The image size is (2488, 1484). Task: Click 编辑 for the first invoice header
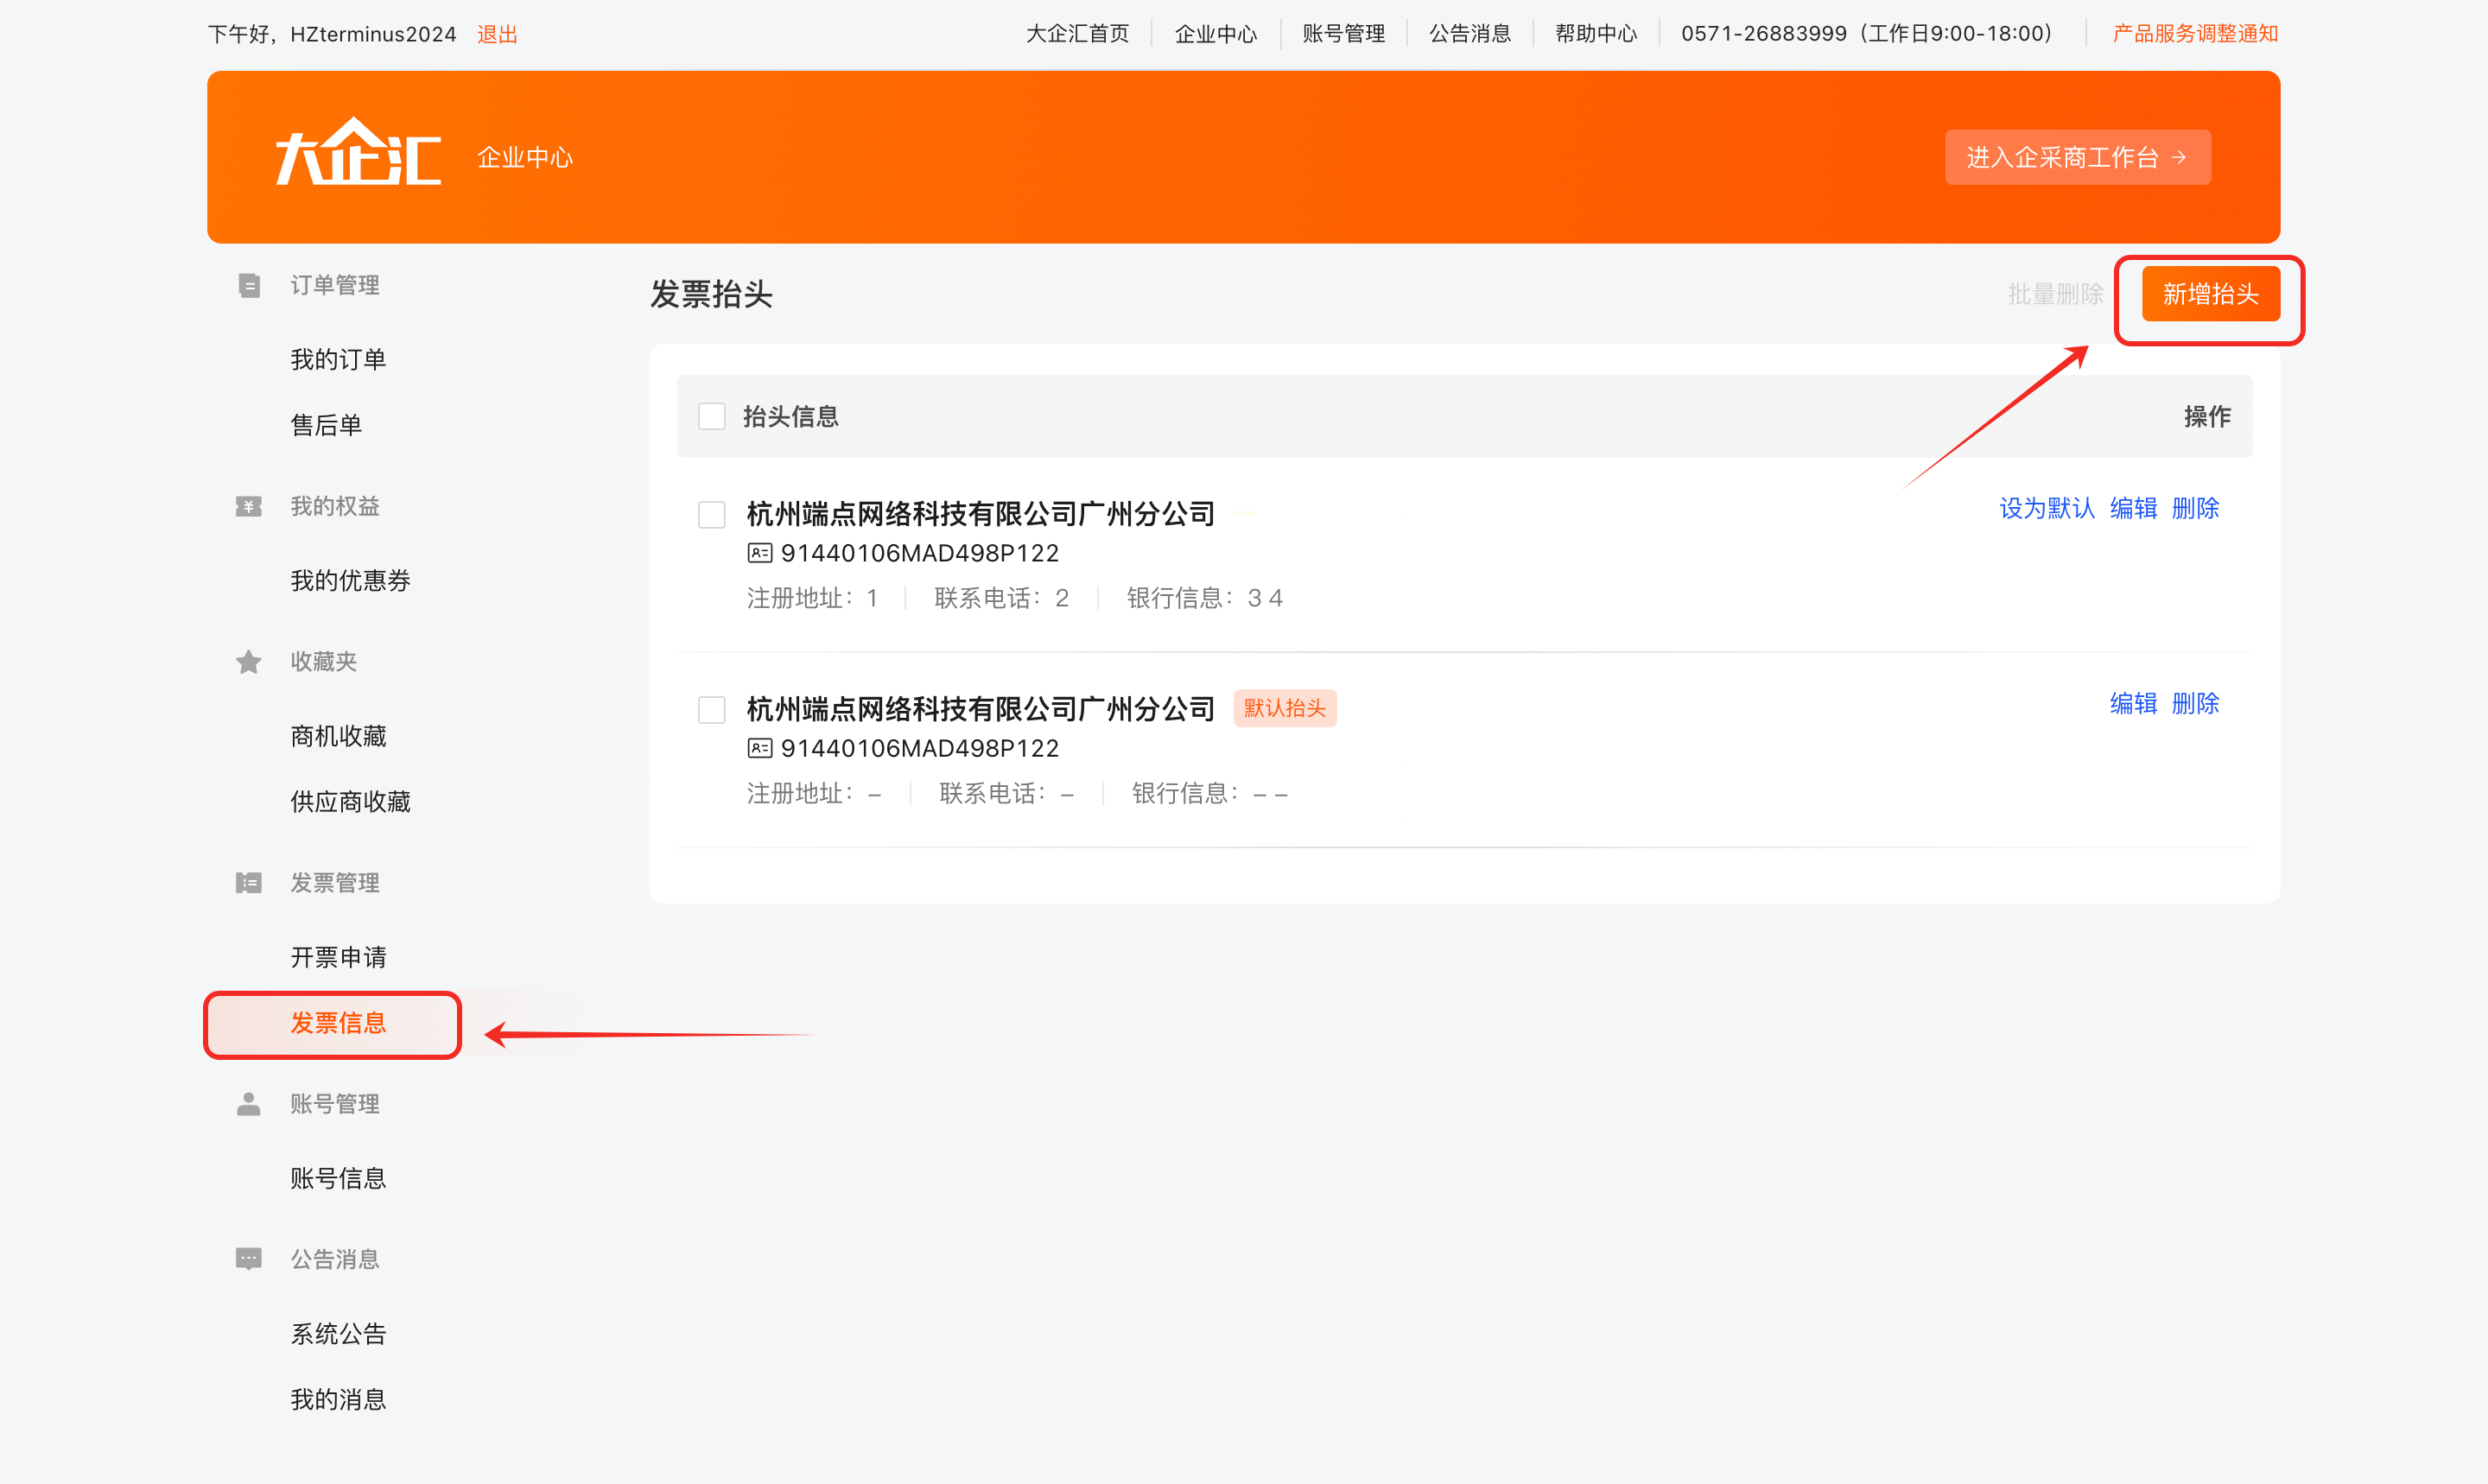tap(2133, 509)
